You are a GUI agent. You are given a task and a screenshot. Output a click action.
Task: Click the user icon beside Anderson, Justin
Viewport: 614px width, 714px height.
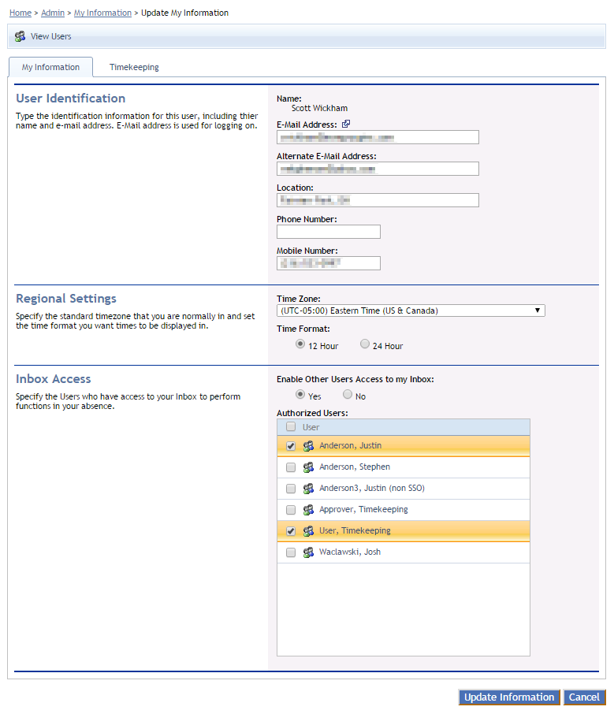[308, 446]
